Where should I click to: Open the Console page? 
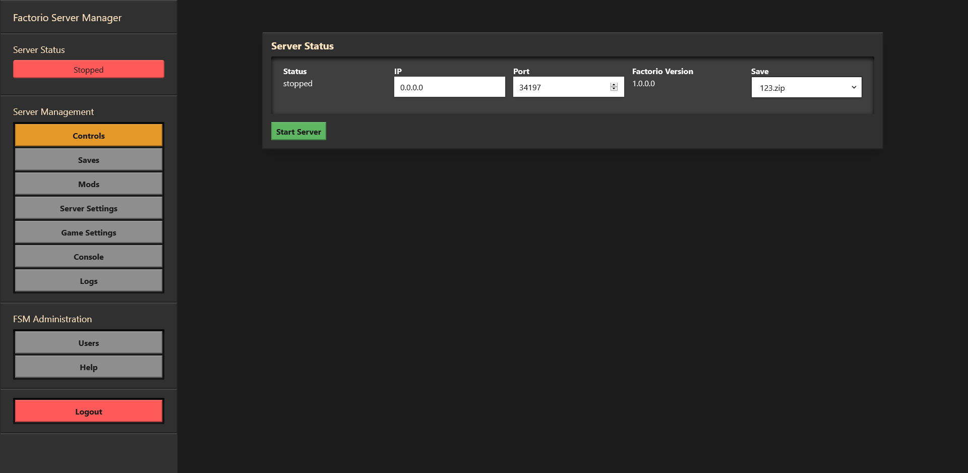(89, 256)
